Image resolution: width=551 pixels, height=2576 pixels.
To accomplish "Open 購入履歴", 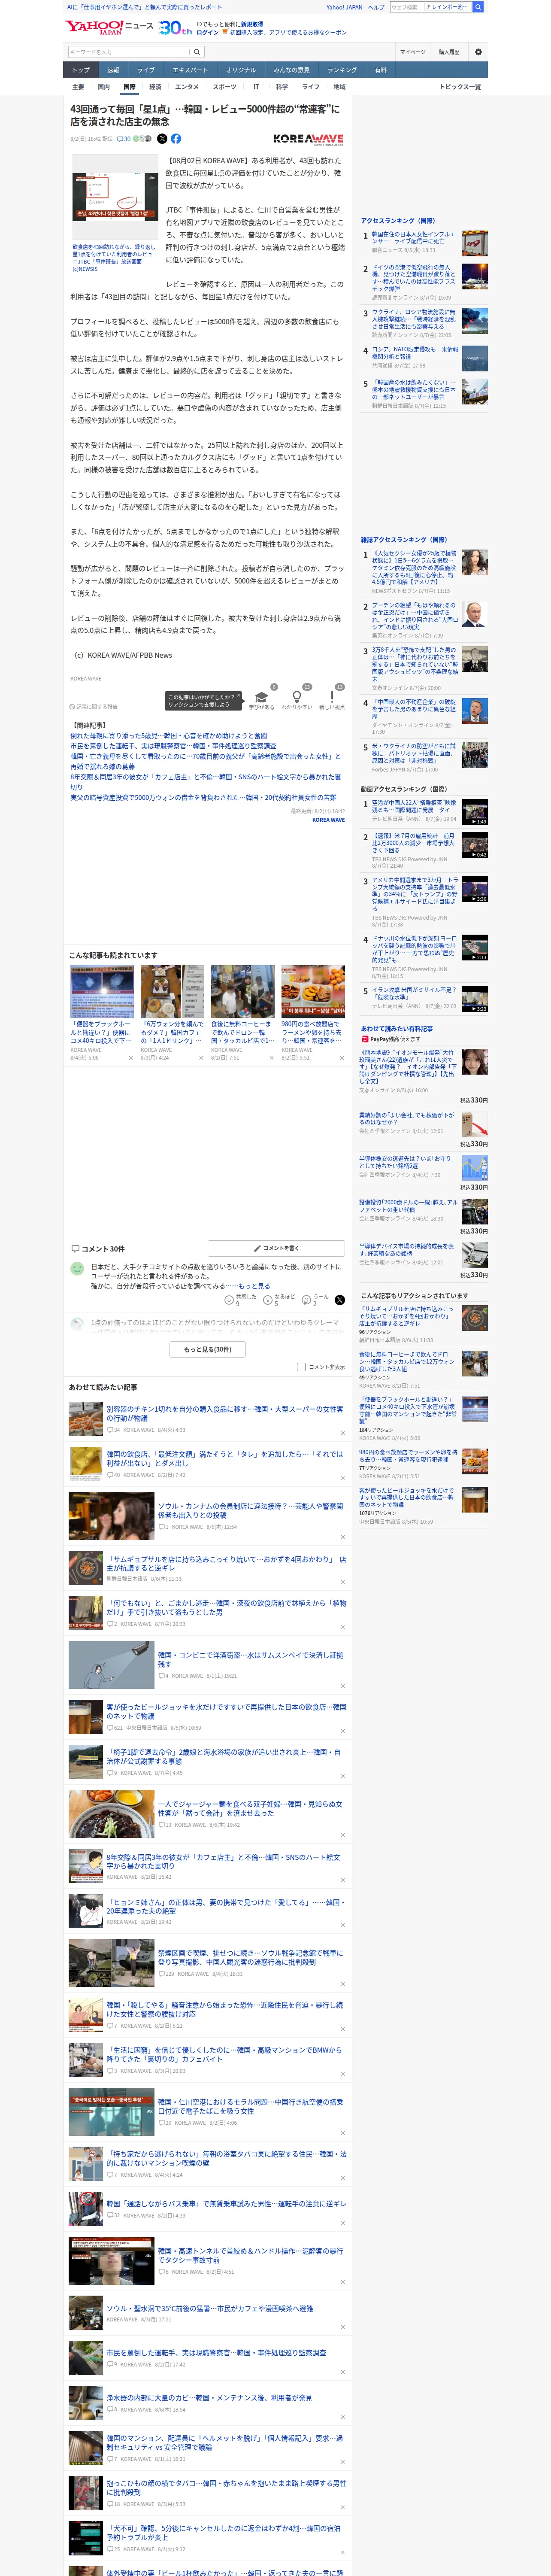I will (449, 52).
